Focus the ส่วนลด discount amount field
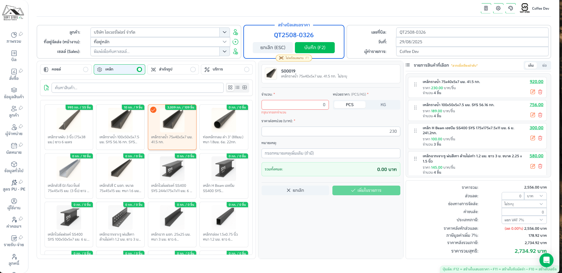Image resolution: width=562 pixels, height=273 pixels. [513, 196]
